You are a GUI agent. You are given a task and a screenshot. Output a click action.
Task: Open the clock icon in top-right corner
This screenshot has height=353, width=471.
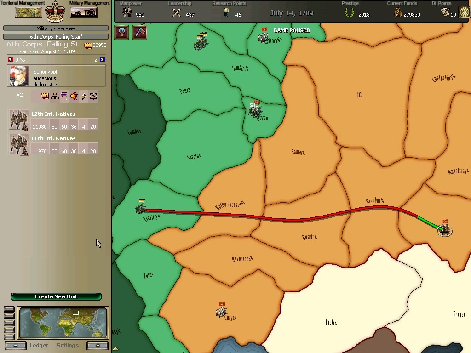[x=465, y=12]
